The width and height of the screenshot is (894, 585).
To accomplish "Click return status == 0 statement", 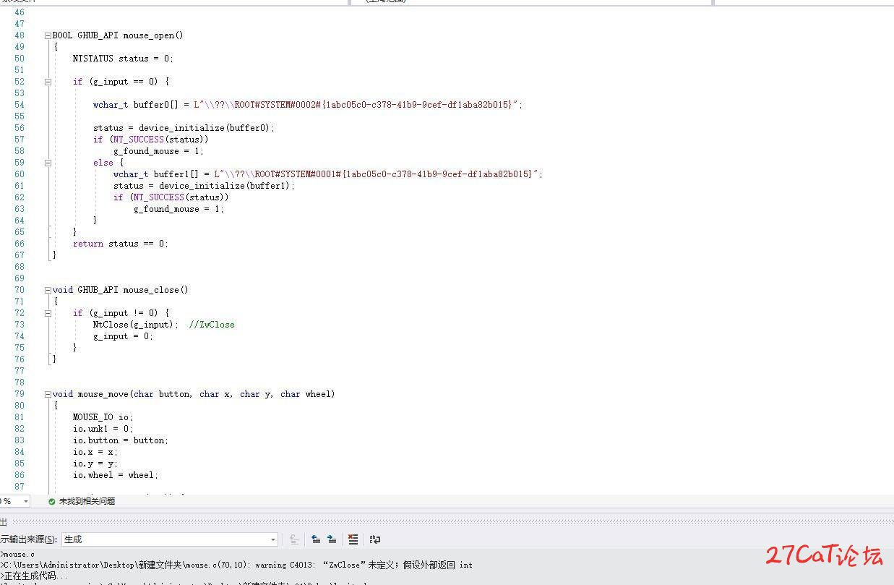I will 120,244.
